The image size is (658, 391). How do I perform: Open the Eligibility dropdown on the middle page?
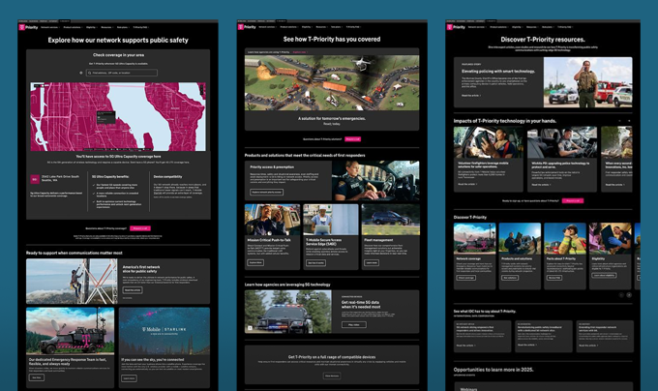click(307, 27)
